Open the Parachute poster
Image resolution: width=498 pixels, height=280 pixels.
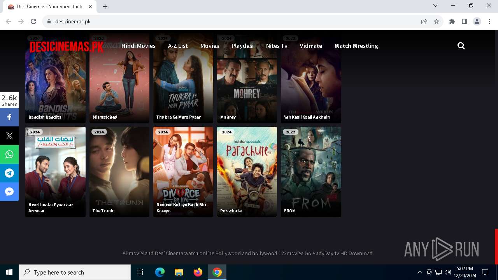247,172
